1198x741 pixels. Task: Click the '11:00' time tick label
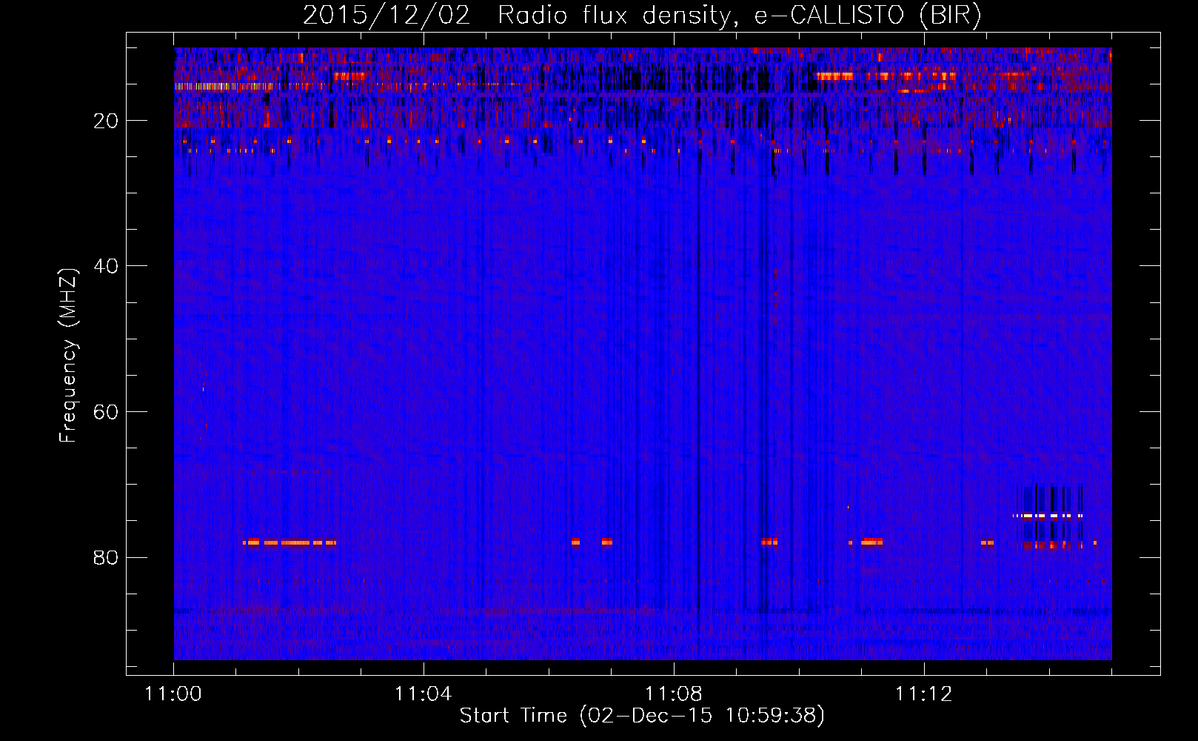coord(173,694)
